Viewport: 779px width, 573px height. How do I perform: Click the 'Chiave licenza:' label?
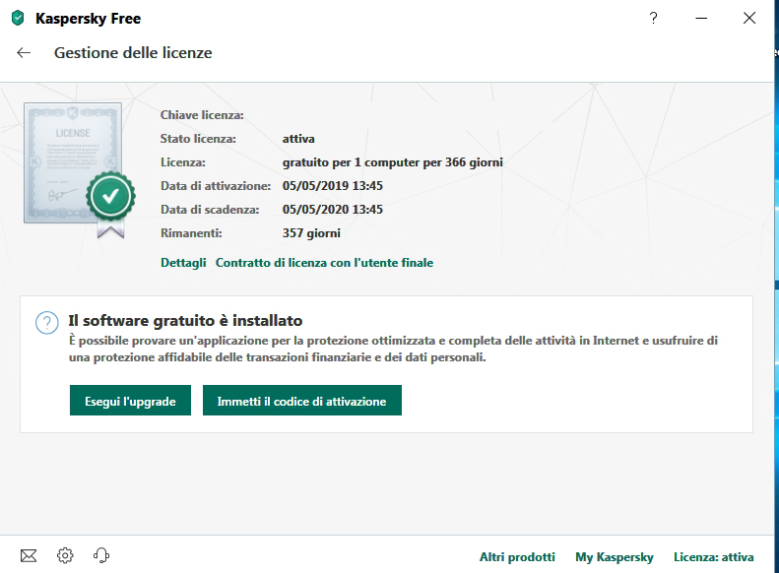tap(202, 115)
